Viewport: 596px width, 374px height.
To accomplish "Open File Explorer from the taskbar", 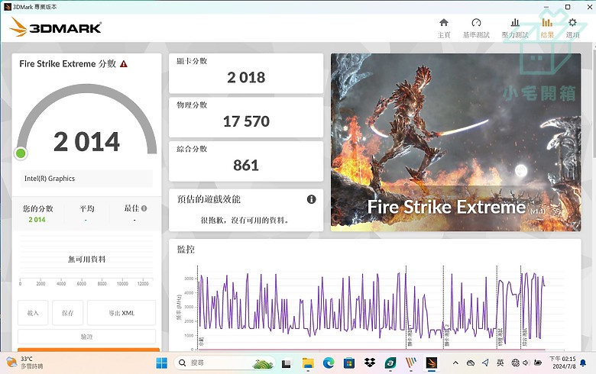I will pyautogui.click(x=308, y=363).
